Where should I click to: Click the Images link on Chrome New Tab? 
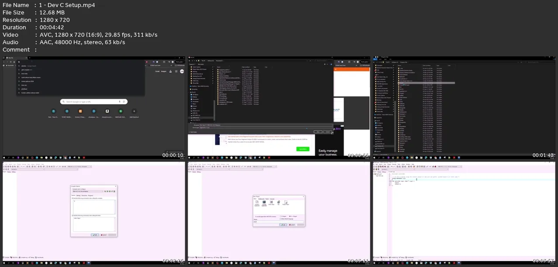(x=164, y=71)
